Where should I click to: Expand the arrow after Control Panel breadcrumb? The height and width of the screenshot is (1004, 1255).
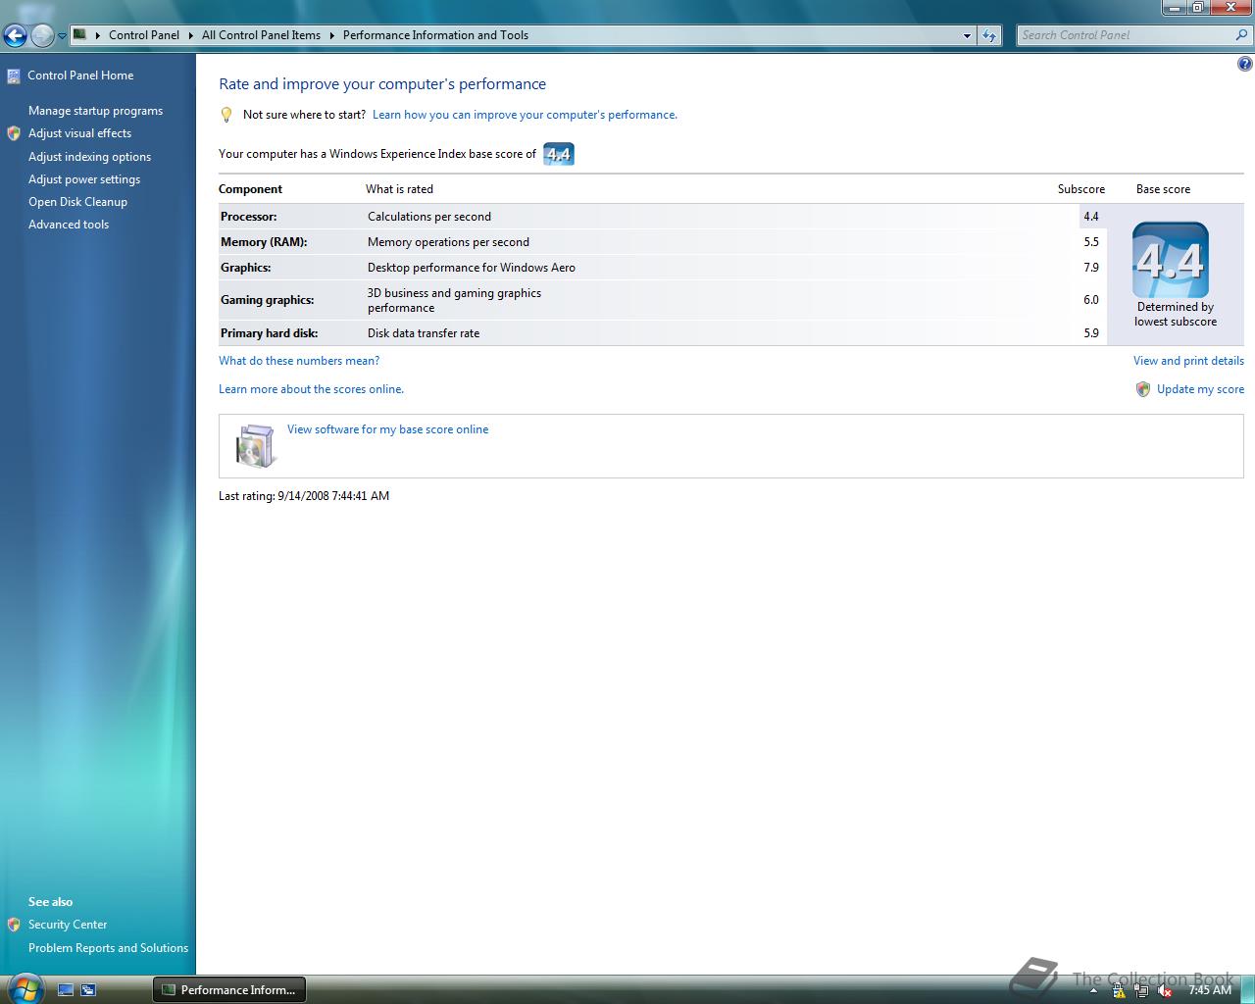point(190,35)
